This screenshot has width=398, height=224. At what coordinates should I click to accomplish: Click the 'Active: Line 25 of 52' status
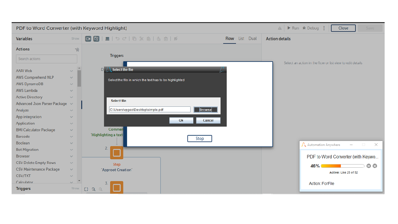point(344,172)
